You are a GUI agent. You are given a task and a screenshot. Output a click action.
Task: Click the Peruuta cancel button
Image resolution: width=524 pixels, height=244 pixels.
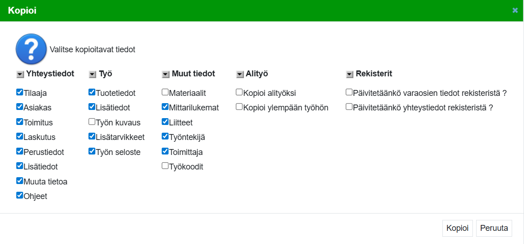click(x=494, y=228)
